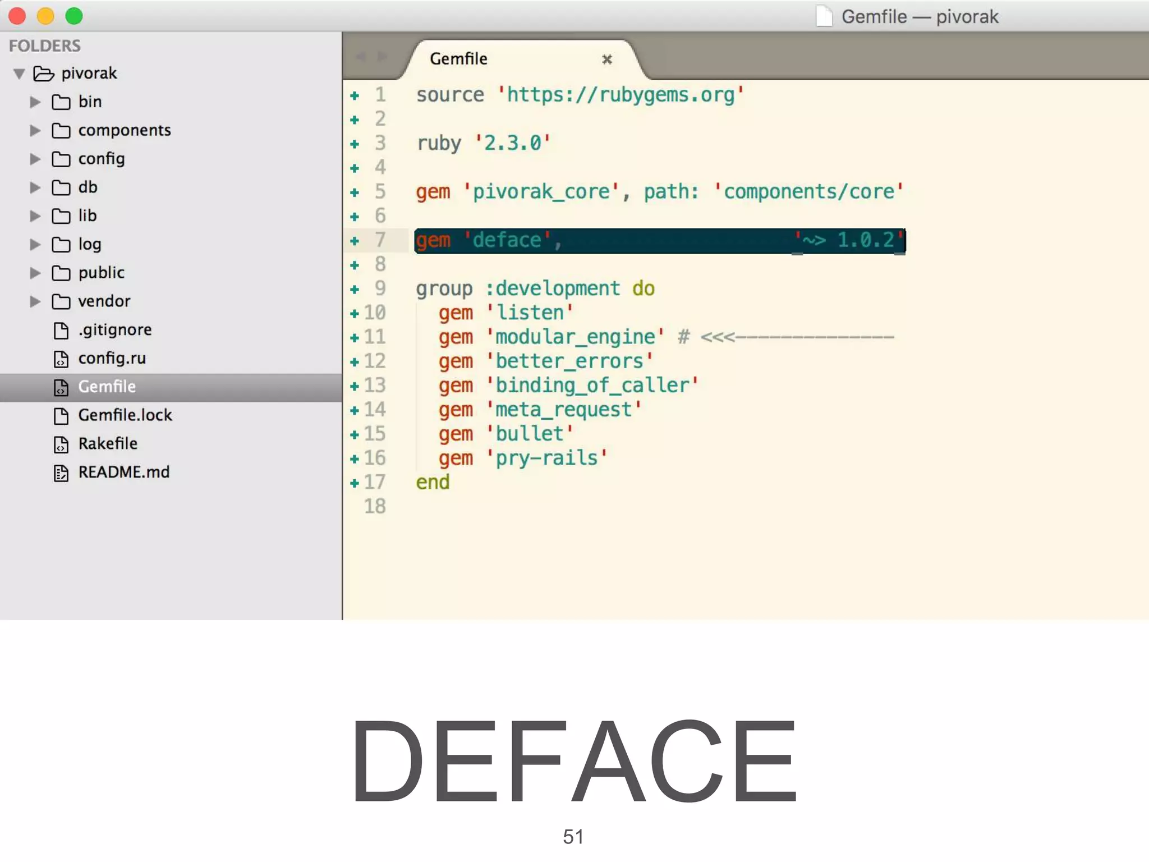The width and height of the screenshot is (1149, 862).
Task: Click the 'deface' gem name on line 7
Action: pyautogui.click(x=507, y=240)
